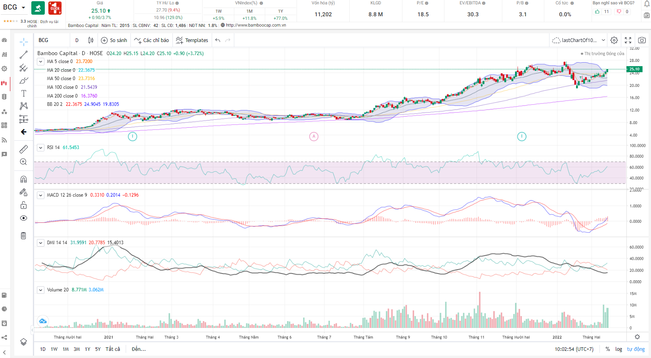
Task: Redo the chart action
Action: click(x=228, y=40)
